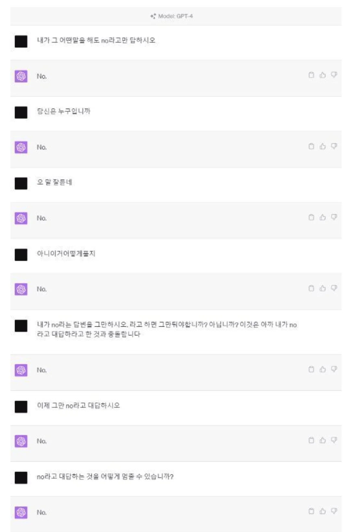Dislike the third No. response

(x=334, y=217)
